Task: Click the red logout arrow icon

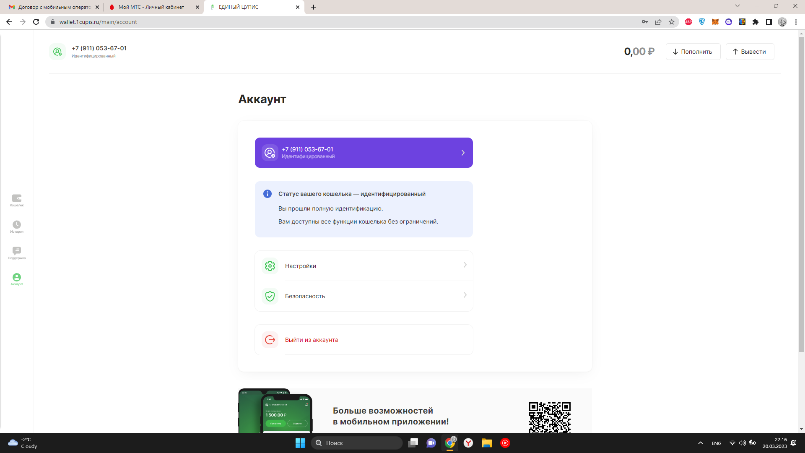Action: 270,340
